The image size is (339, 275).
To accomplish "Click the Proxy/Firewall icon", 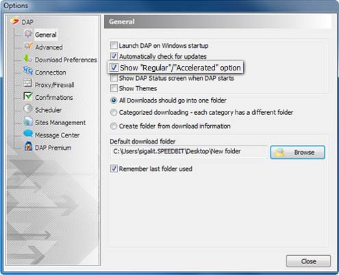I will coord(27,83).
